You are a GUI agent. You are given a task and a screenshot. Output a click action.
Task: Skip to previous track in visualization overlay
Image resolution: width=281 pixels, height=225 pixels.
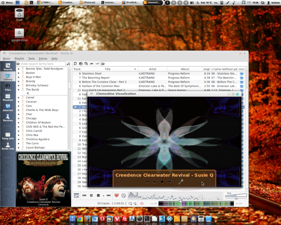click(147, 182)
